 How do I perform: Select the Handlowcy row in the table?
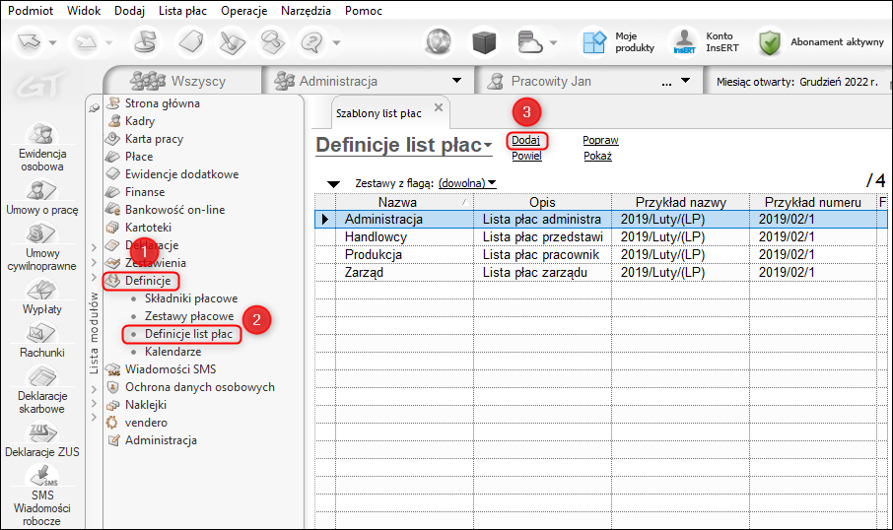(376, 236)
